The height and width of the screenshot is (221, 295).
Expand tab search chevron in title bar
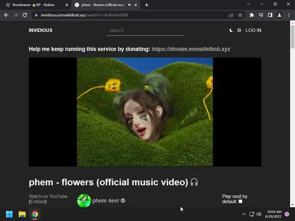(x=249, y=4)
